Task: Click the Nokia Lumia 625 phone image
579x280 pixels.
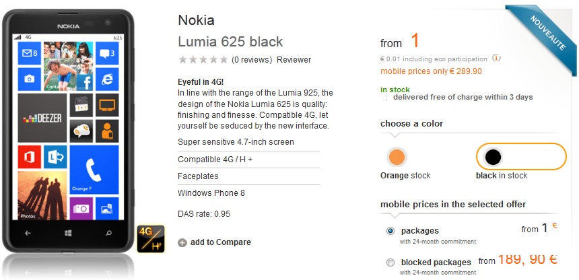Action: tap(65, 135)
